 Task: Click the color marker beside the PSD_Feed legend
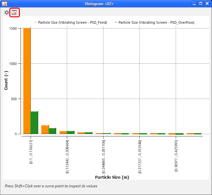pyautogui.click(x=36, y=23)
